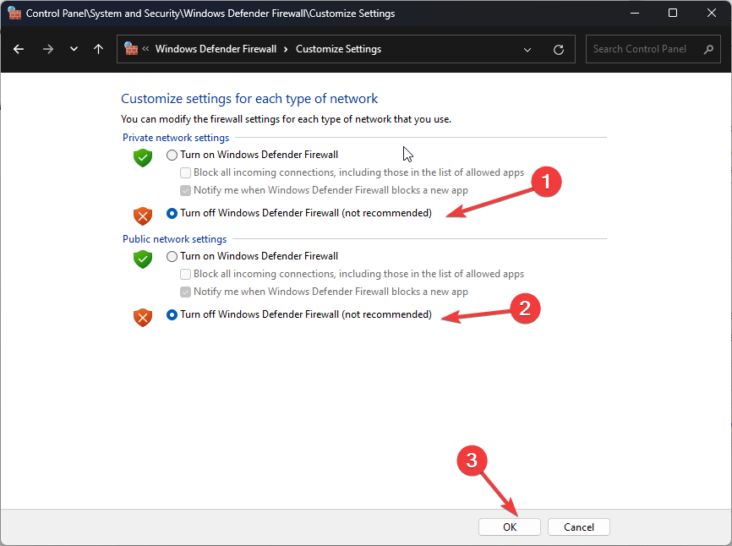This screenshot has width=732, height=546.
Task: Click the Back arrow navigation icon
Action: 19,49
